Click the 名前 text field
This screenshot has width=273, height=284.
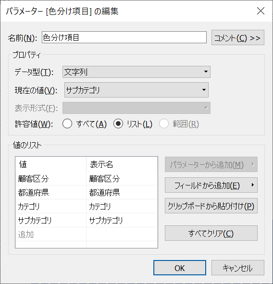point(124,37)
